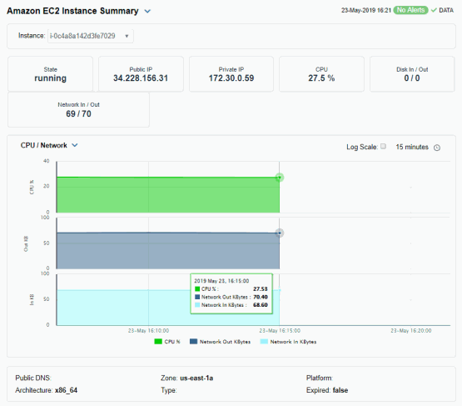Click the Public DNS label
This screenshot has width=462, height=406.
tap(33, 378)
